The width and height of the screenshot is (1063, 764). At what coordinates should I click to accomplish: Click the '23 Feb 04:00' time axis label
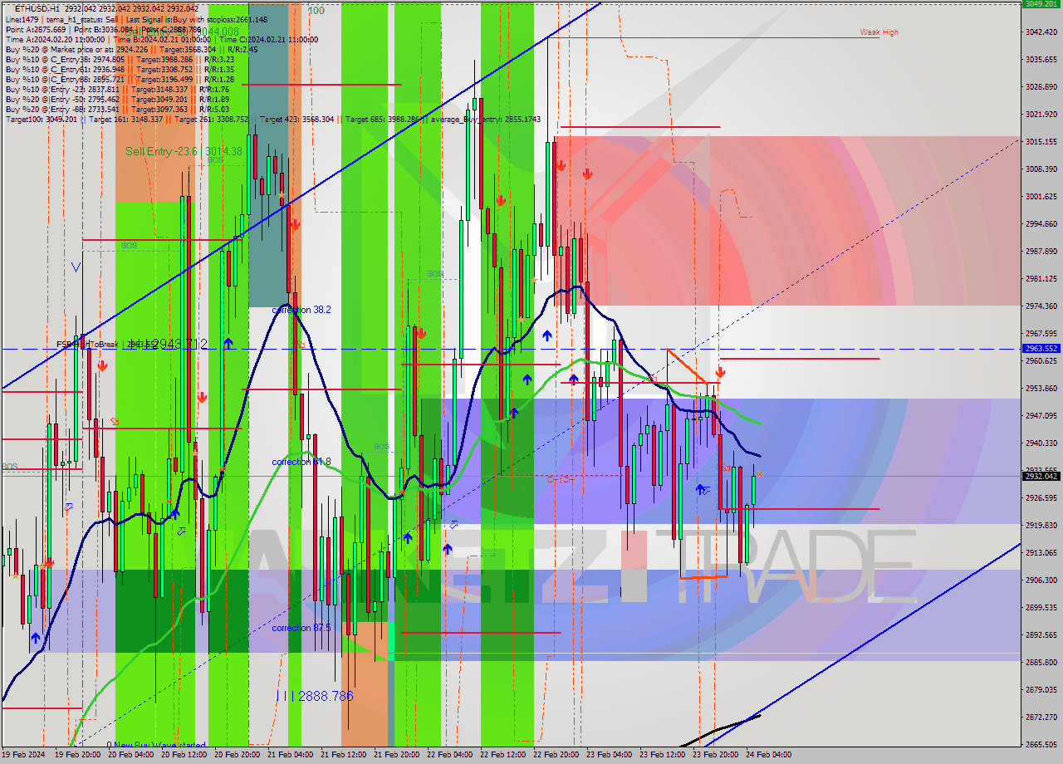609,755
